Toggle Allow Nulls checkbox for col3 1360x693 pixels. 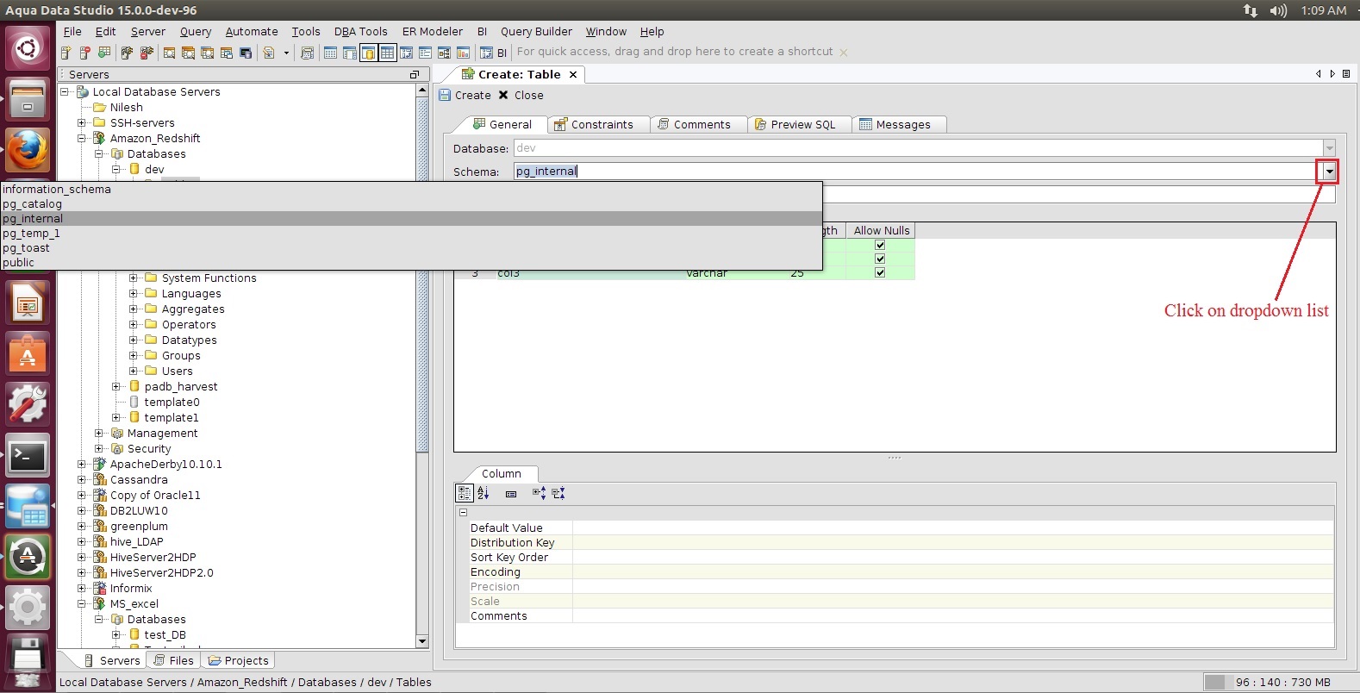tap(880, 272)
